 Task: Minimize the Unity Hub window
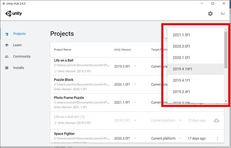click(202, 3)
